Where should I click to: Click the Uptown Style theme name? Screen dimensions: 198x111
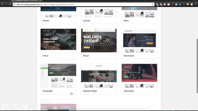pos(90,91)
